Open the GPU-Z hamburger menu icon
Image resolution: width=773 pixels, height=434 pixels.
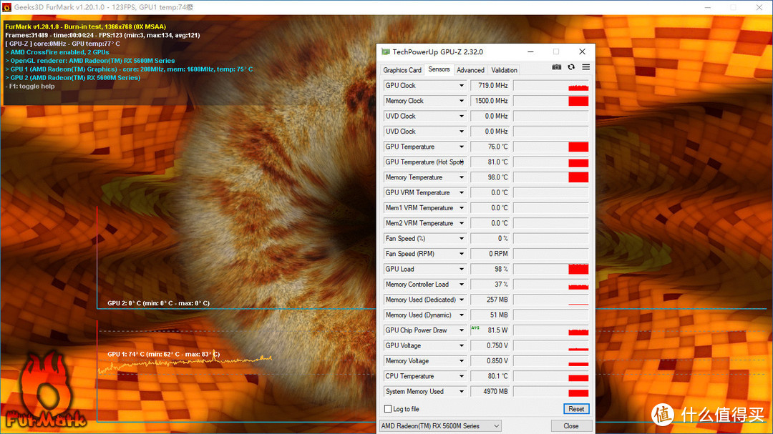coord(585,67)
